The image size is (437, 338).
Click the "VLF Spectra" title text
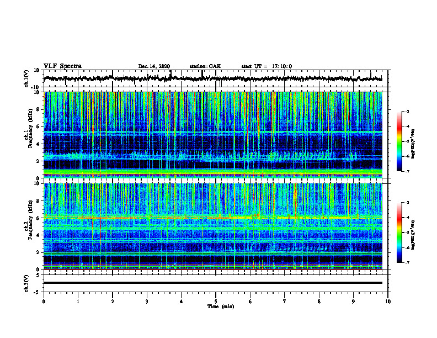pos(62,66)
